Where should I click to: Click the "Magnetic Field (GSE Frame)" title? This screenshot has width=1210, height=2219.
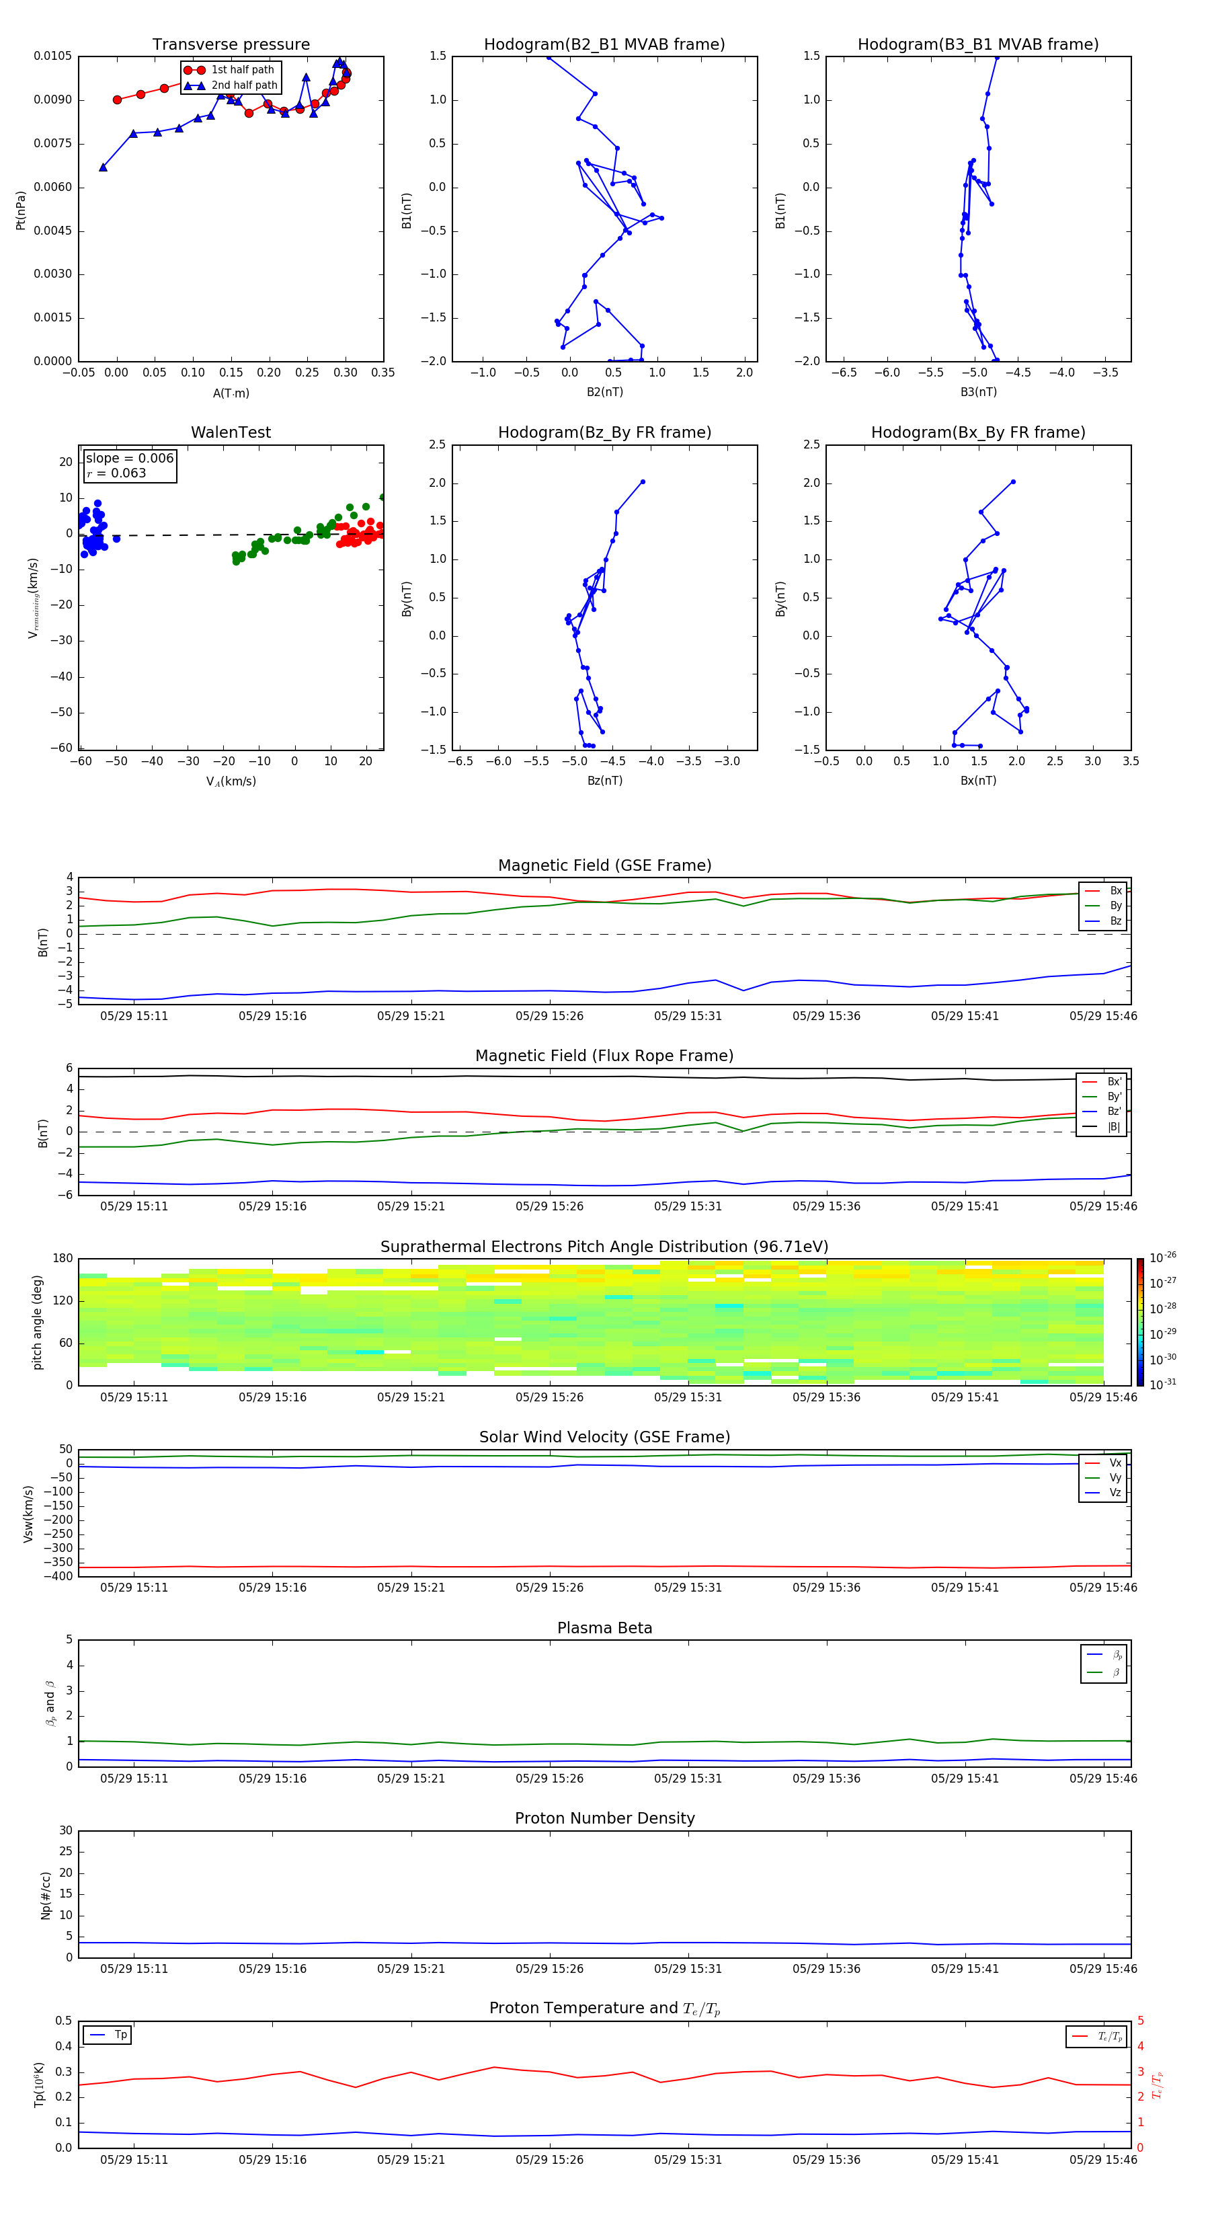(604, 865)
